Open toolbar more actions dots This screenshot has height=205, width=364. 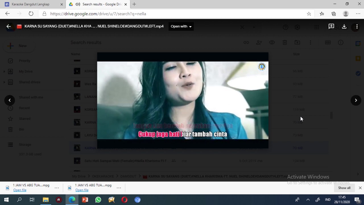click(310, 42)
